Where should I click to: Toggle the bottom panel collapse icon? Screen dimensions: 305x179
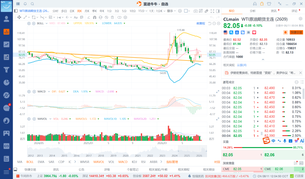15,169
